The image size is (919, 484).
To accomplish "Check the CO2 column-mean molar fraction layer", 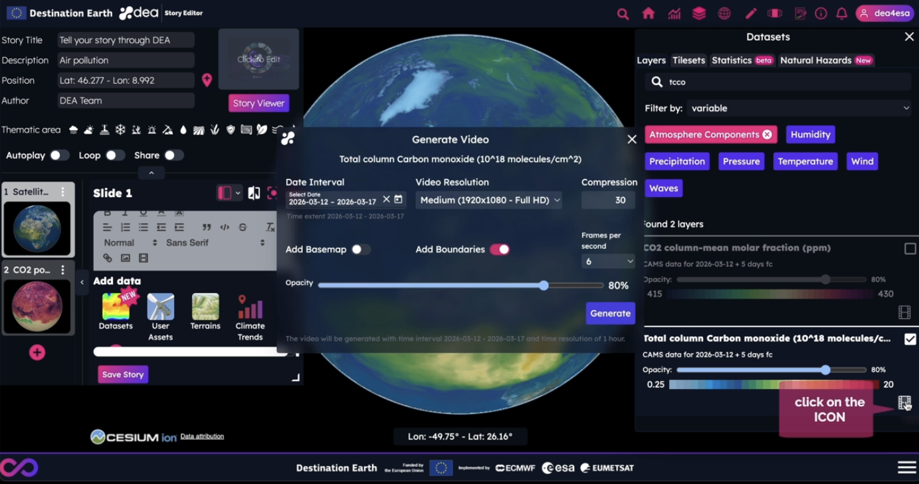I will pyautogui.click(x=910, y=248).
